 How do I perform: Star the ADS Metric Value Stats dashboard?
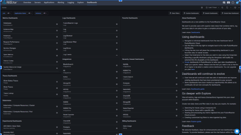coord(57,127)
